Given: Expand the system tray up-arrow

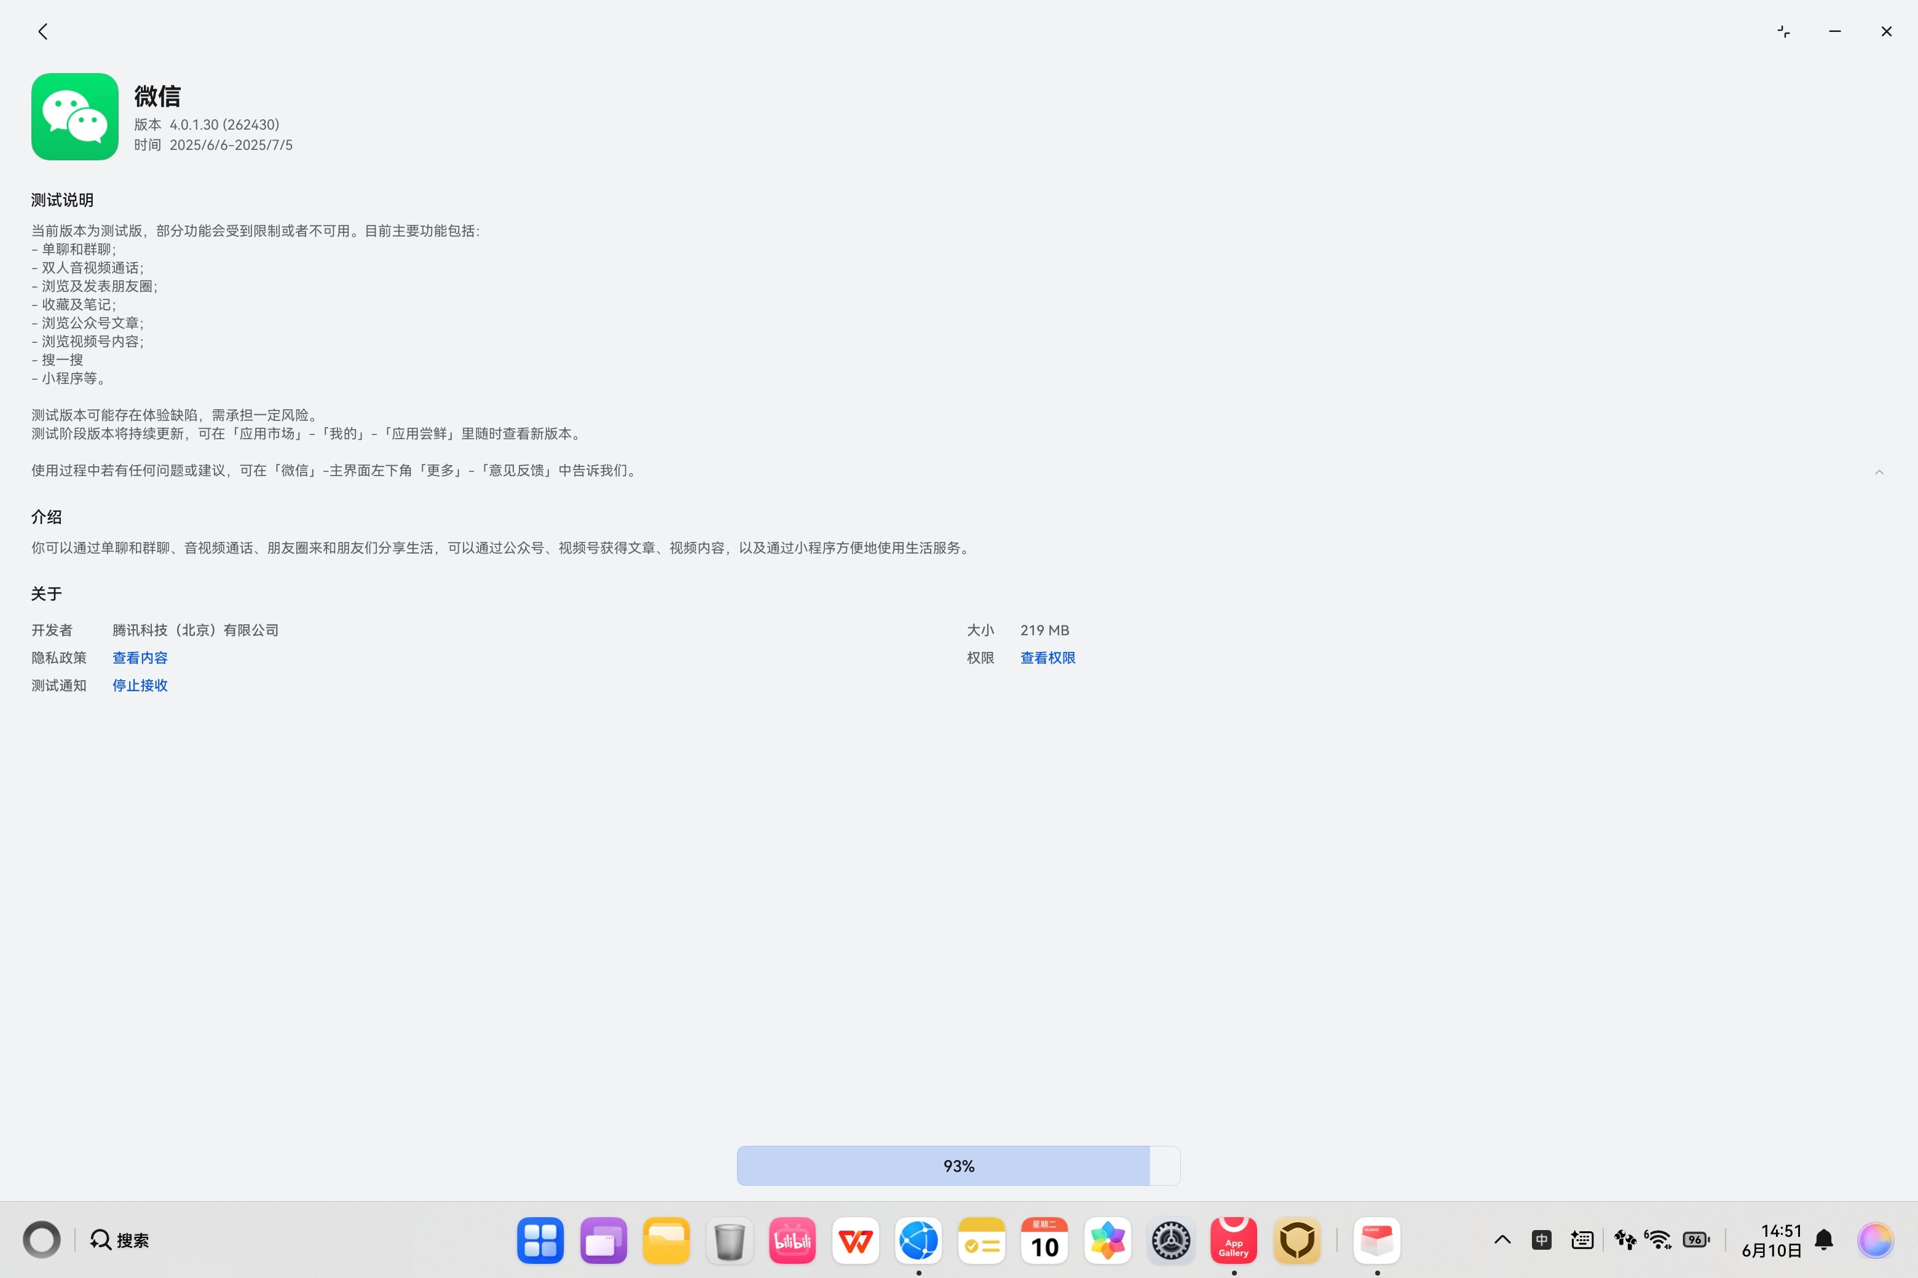Looking at the screenshot, I should [x=1502, y=1240].
